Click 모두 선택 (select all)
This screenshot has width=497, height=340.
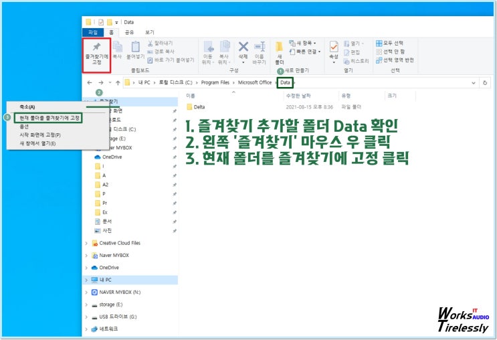389,43
